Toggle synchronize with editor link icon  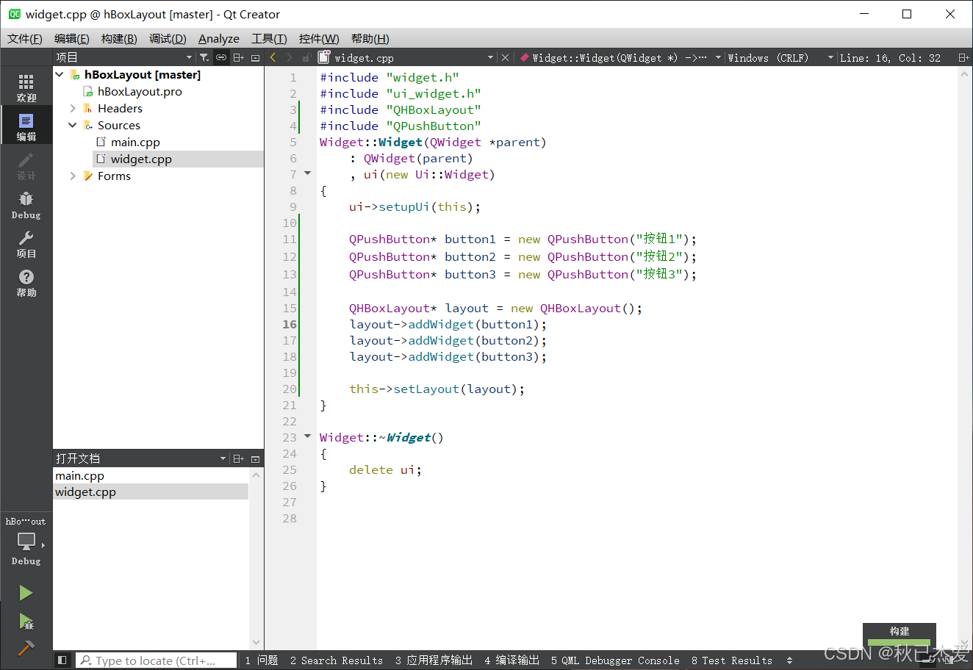(x=220, y=57)
